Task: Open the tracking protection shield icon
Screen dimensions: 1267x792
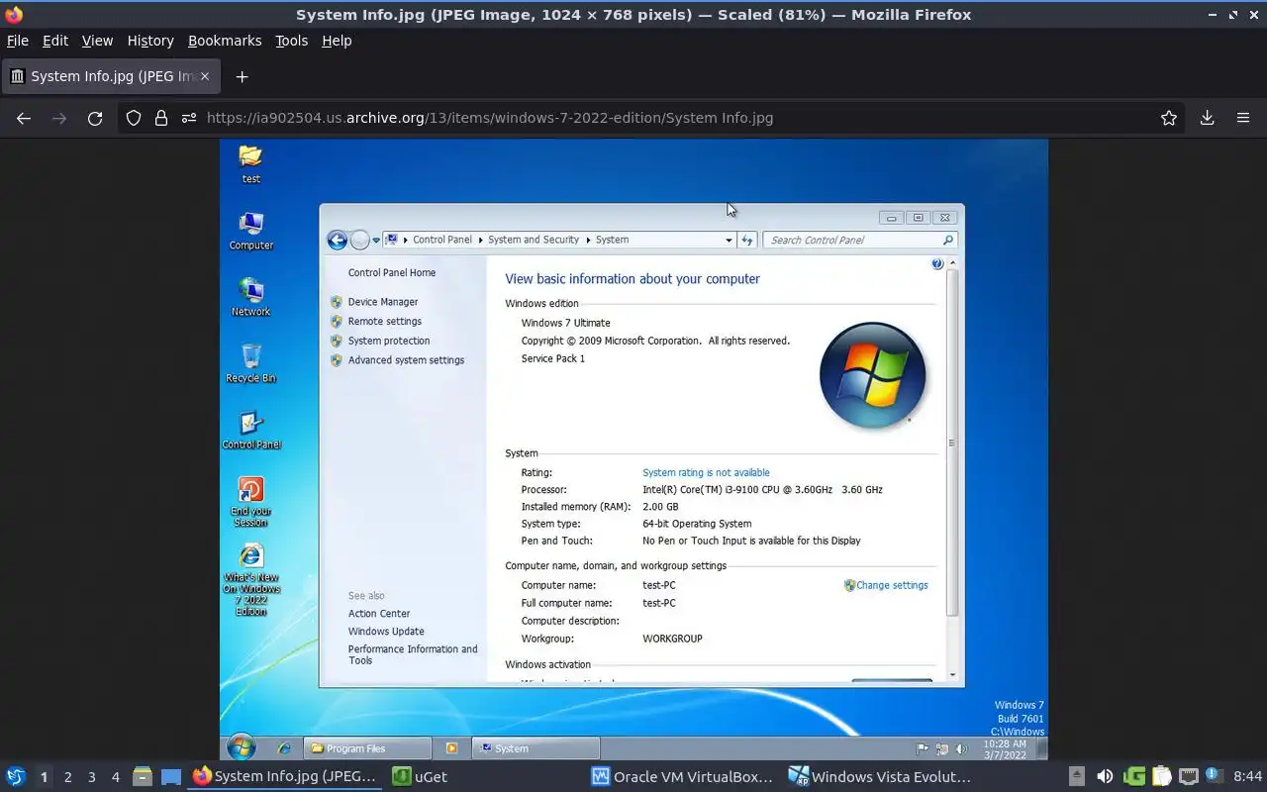Action: (x=134, y=118)
